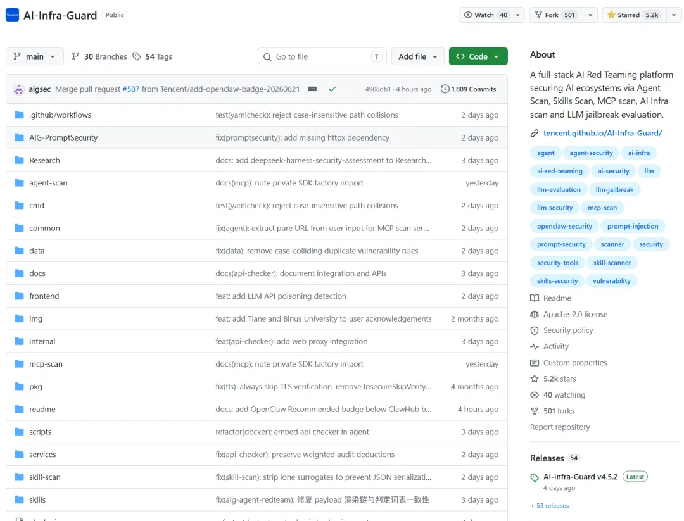Click the Go to file search field

click(322, 56)
